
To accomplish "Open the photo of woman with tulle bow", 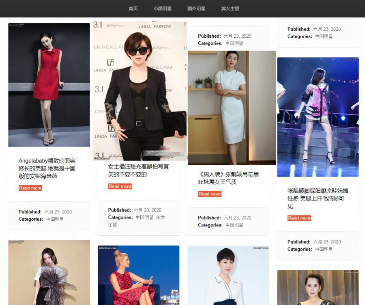I will (49, 273).
